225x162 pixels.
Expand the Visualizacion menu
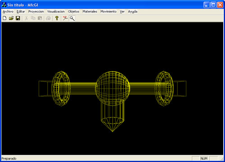pyautogui.click(x=56, y=12)
